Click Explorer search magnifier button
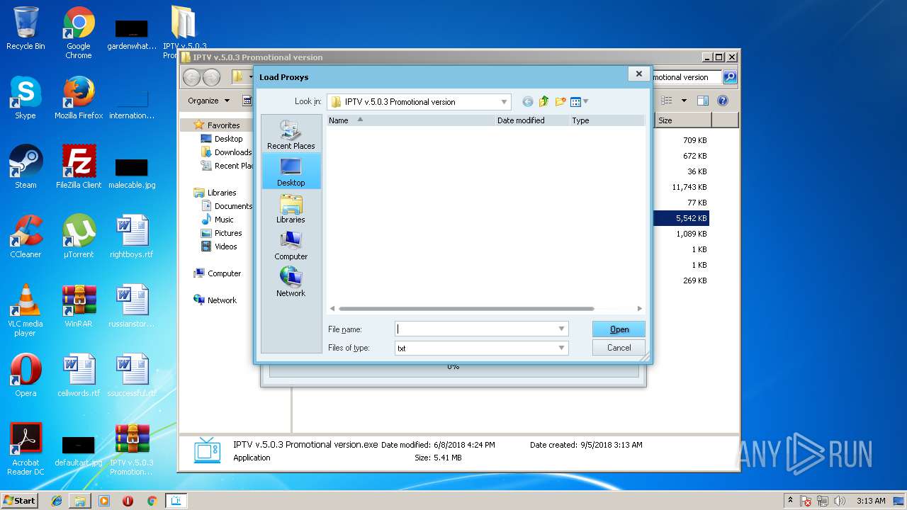 (729, 77)
